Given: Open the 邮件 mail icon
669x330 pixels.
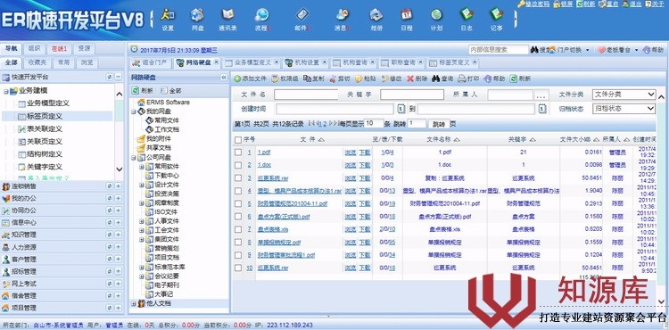Looking at the screenshot, I should click(302, 19).
